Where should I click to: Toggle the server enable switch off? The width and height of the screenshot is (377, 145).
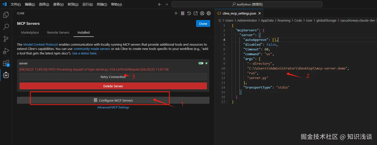pos(201,63)
